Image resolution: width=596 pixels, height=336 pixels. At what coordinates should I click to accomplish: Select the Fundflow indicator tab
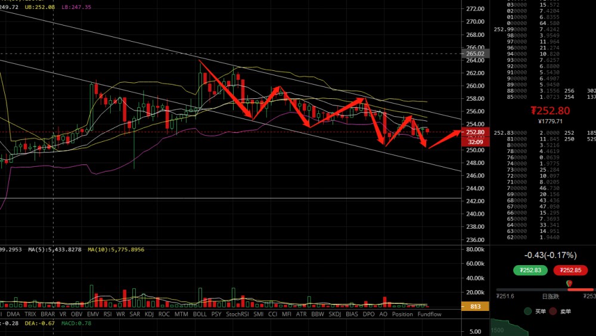(x=429, y=314)
